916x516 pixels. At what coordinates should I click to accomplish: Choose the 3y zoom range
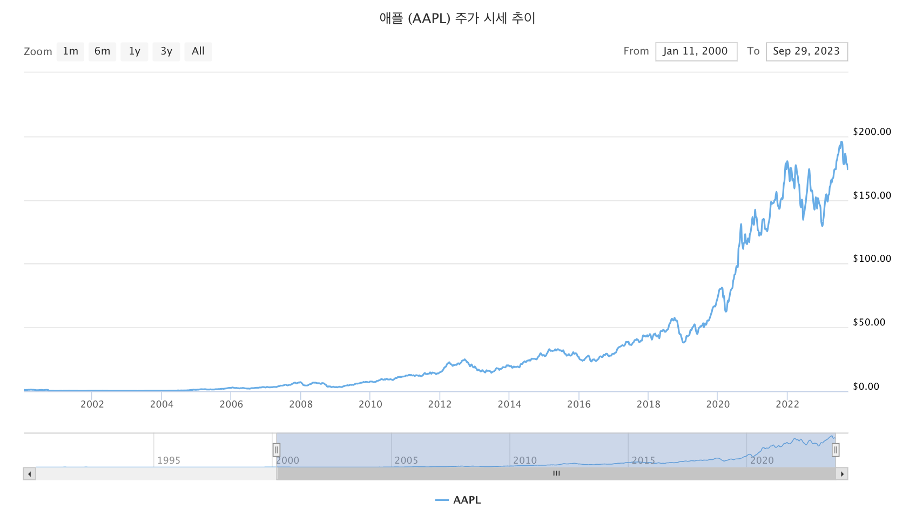click(166, 51)
